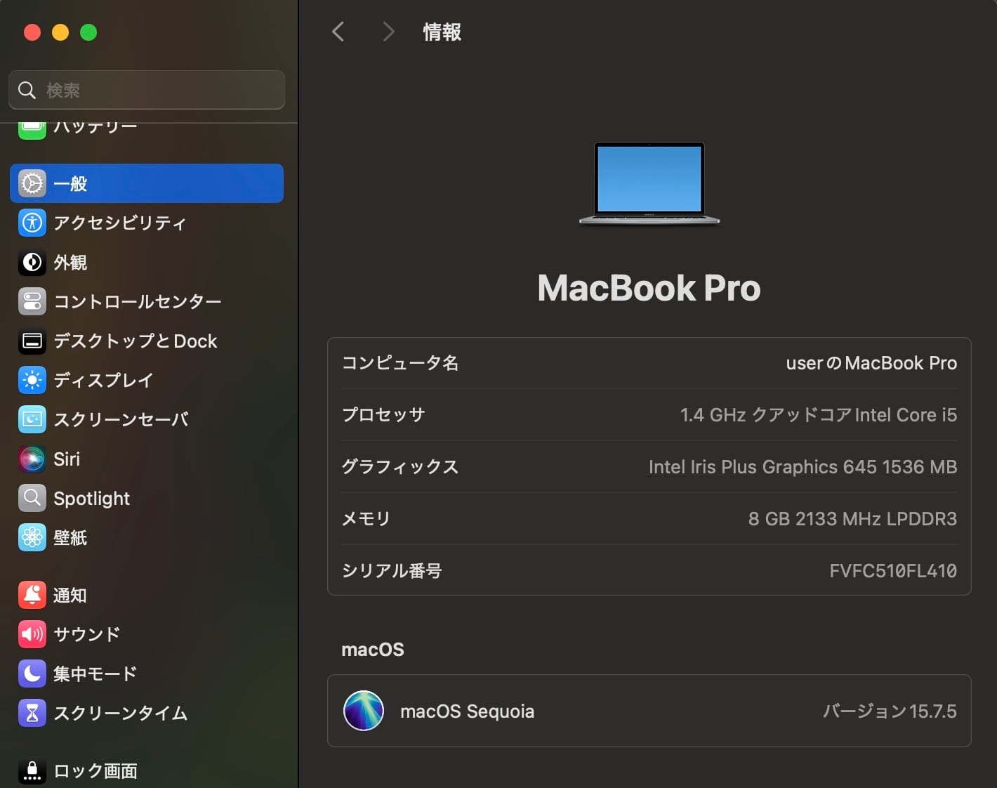
Task: Open the 通知 notifications bell icon
Action: coord(32,595)
